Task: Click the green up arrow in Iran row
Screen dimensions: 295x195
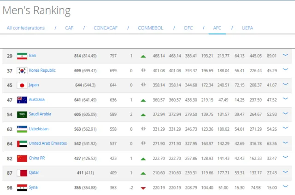Action: click(143, 56)
